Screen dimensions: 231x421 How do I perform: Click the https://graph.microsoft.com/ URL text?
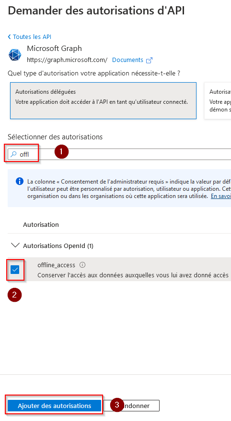(67, 60)
